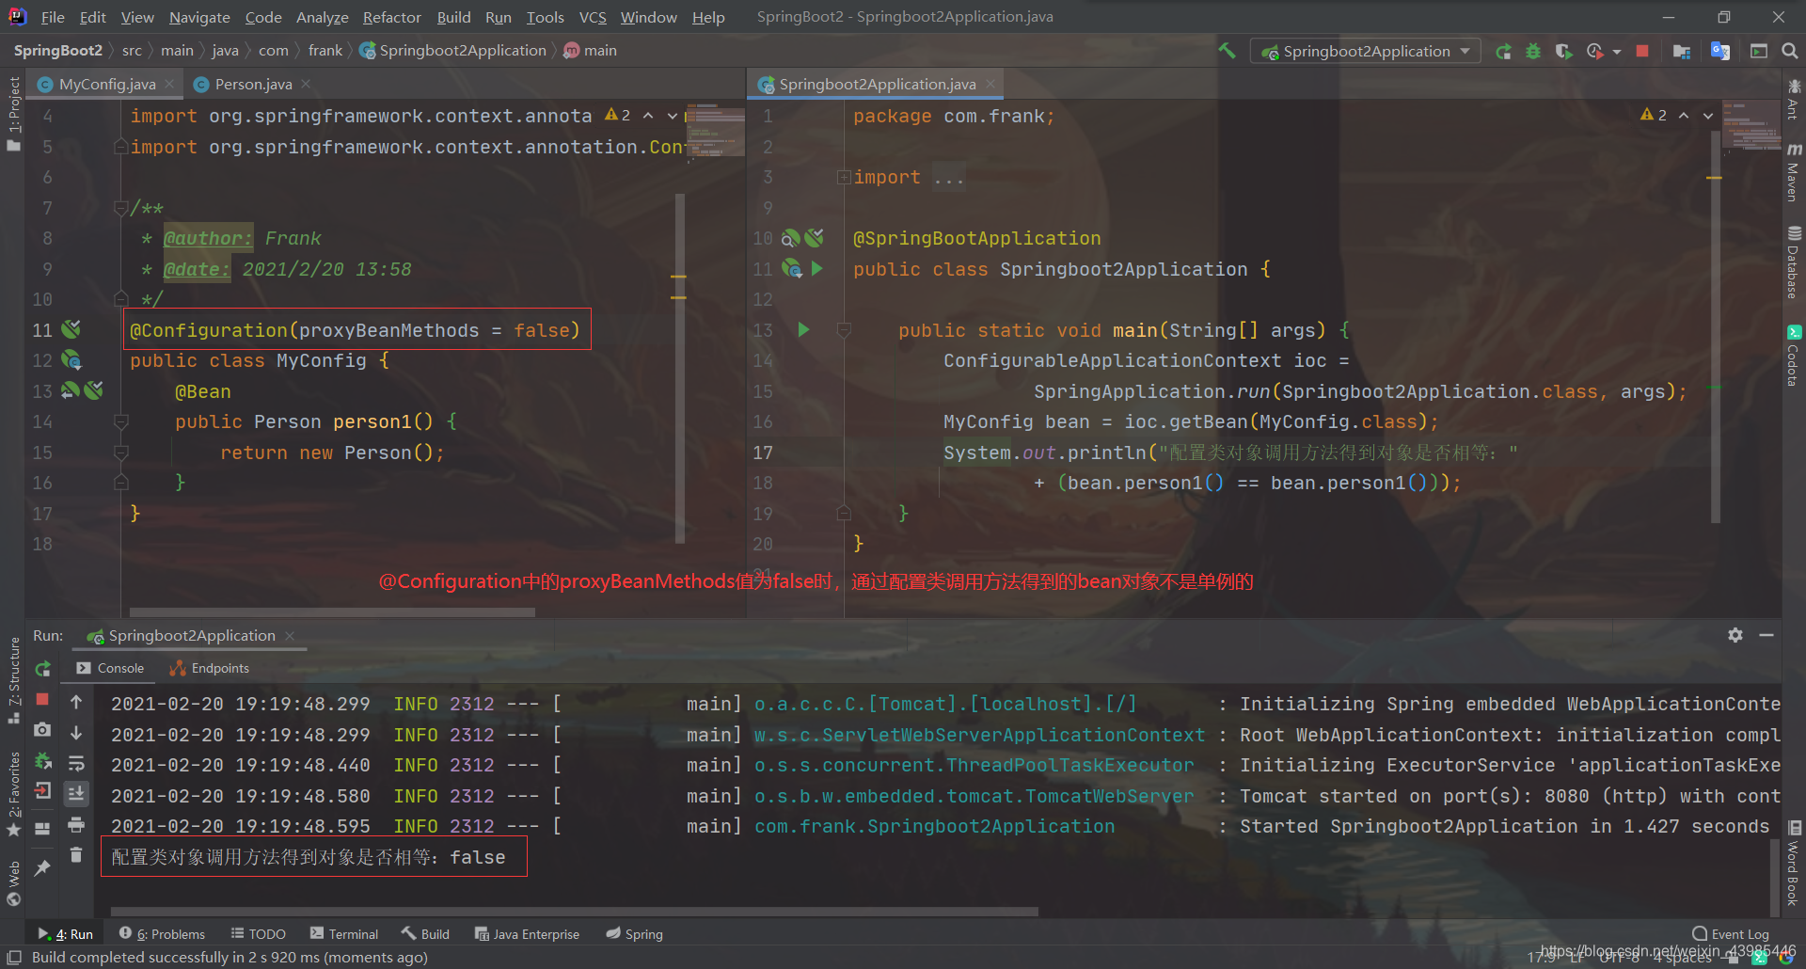Toggle soft-wrap in the console
The height and width of the screenshot is (969, 1806).
(x=76, y=763)
